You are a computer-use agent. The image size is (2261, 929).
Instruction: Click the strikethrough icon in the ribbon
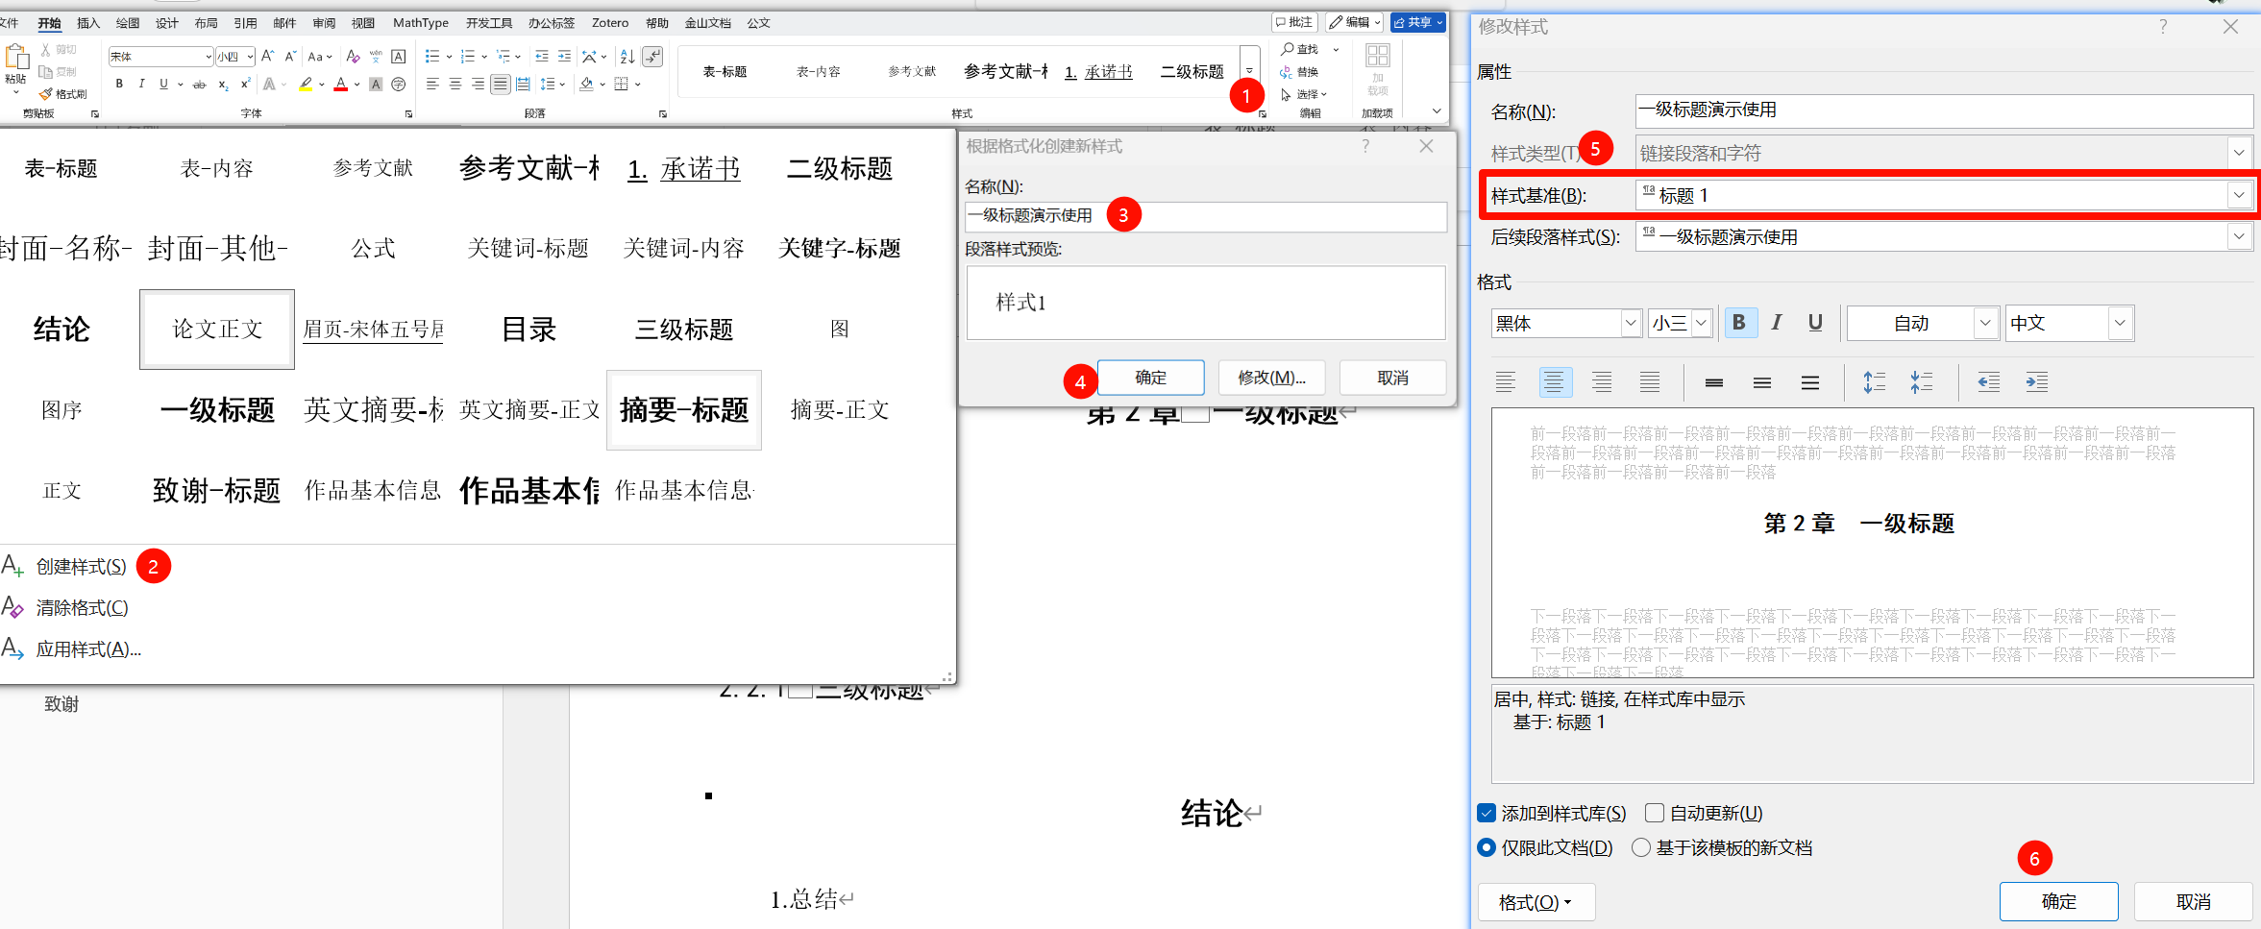pos(199,85)
